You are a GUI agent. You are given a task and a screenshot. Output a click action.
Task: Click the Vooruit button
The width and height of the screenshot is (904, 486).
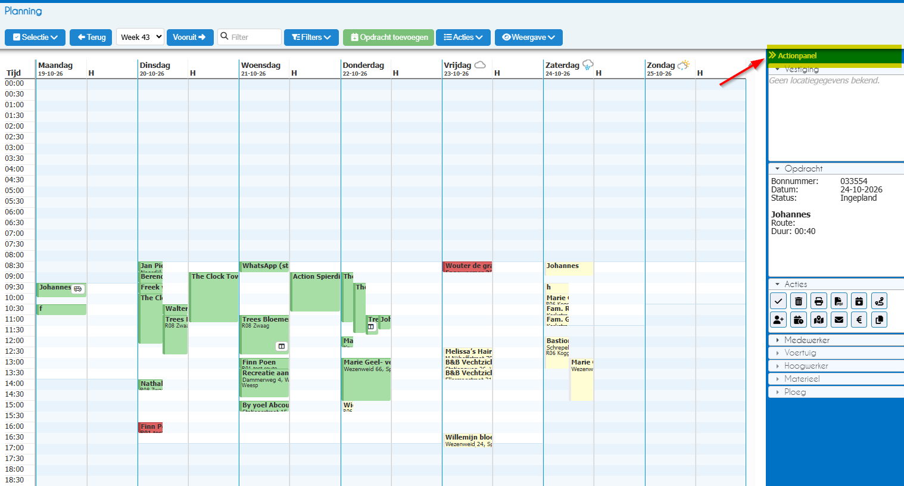[x=190, y=37]
